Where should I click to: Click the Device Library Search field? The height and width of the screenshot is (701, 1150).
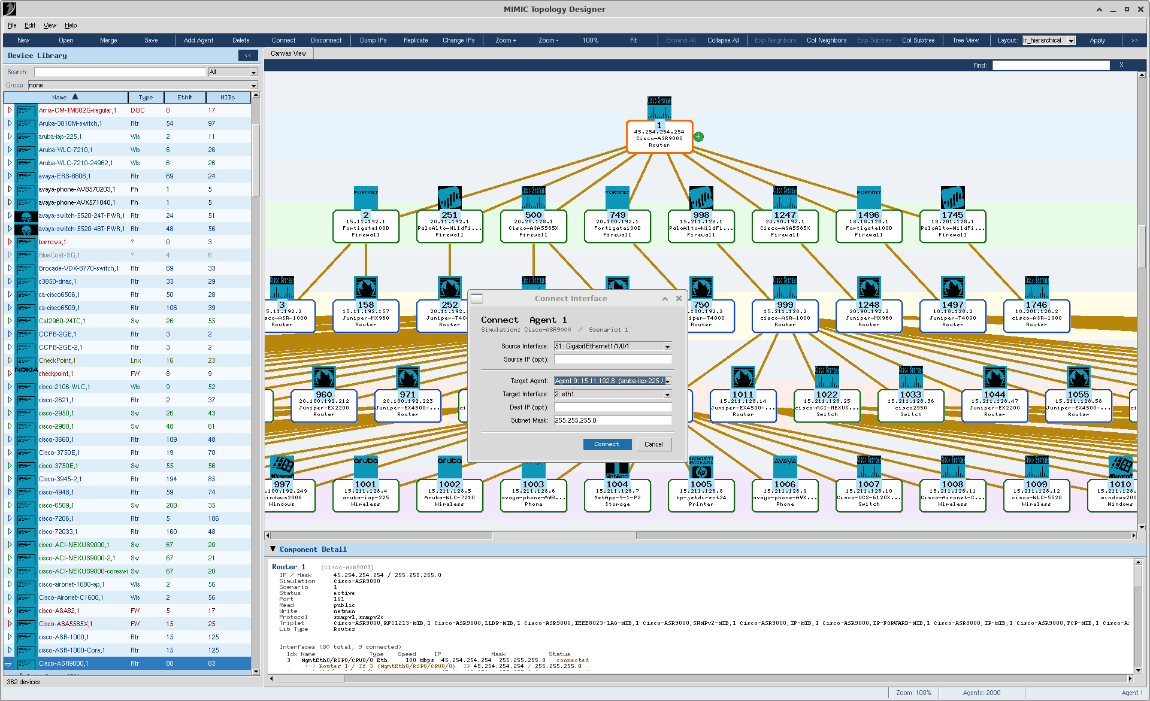coord(120,72)
